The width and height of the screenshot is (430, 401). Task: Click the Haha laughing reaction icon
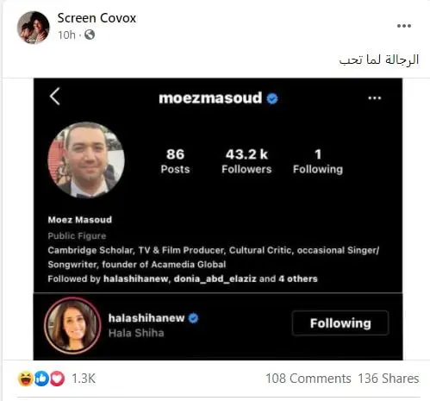[x=26, y=379]
